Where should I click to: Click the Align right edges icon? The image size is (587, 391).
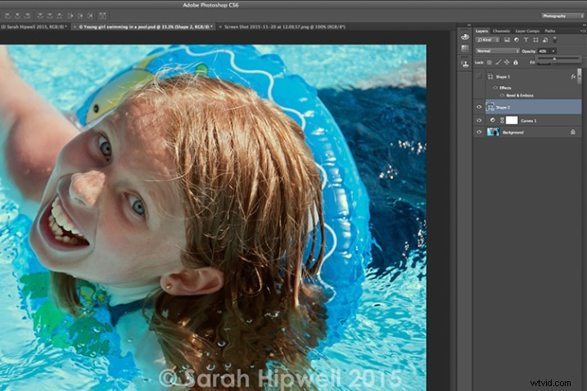pyautogui.click(x=27, y=16)
